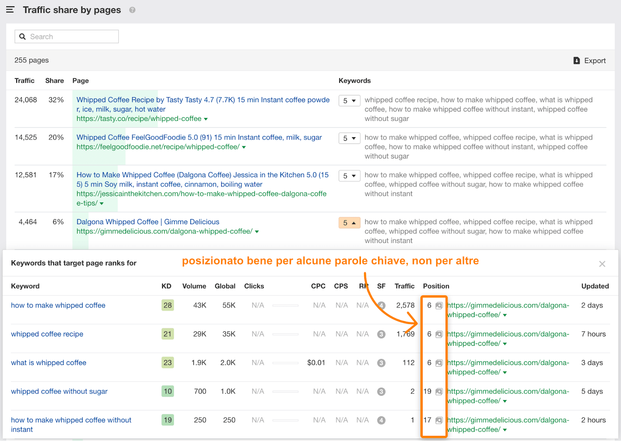Sort table by Volume column header
The height and width of the screenshot is (441, 621).
click(x=194, y=286)
